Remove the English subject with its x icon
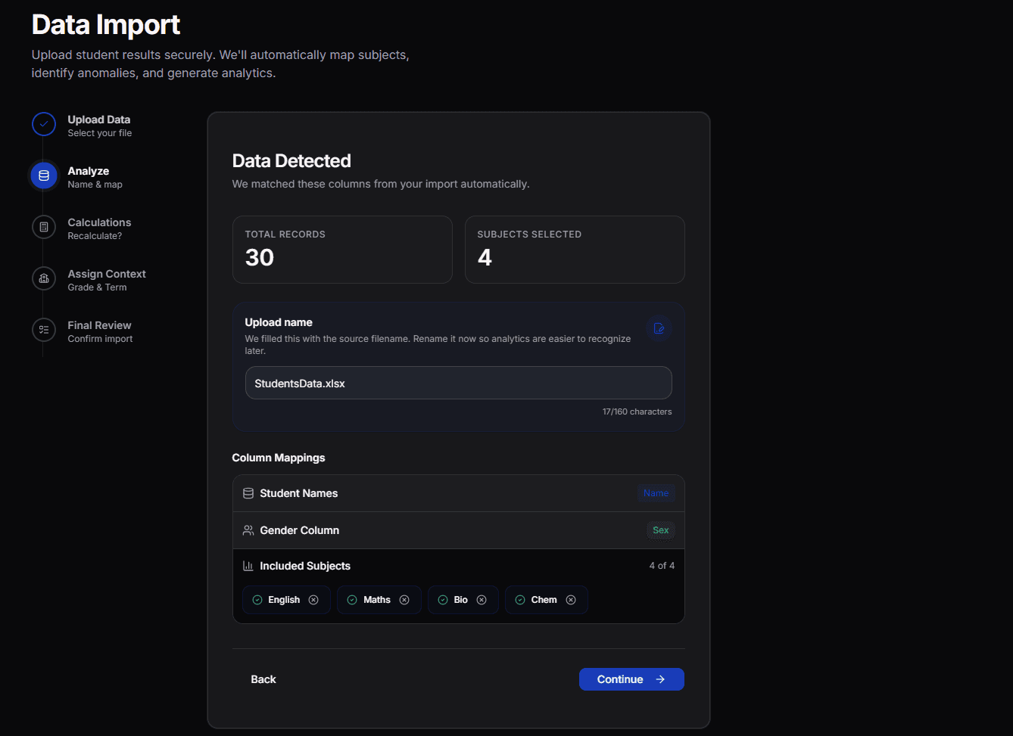 (313, 600)
